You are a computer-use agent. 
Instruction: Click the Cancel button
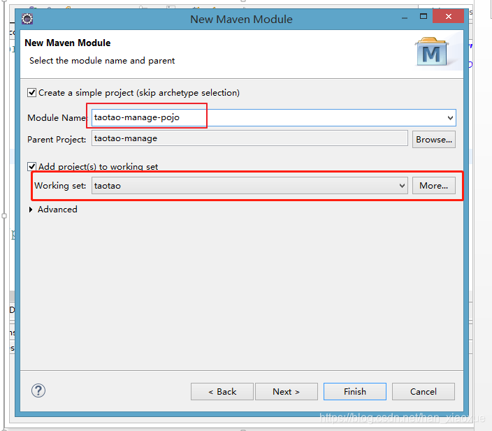(424, 391)
